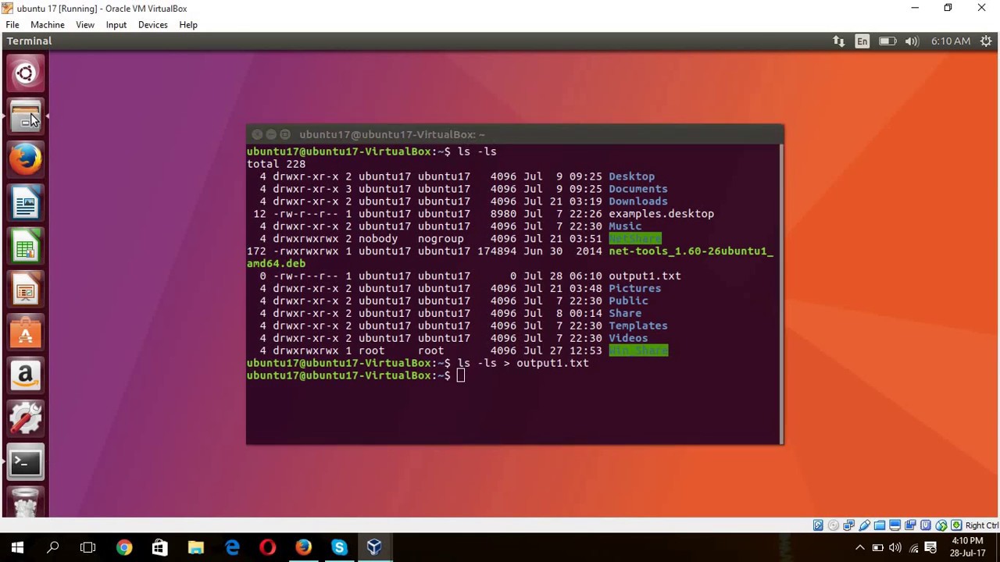The width and height of the screenshot is (1000, 562).
Task: Expand hidden Windows system tray icons
Action: [860, 548]
